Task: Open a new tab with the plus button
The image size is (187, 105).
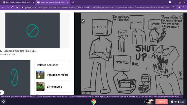Action: [73, 2]
